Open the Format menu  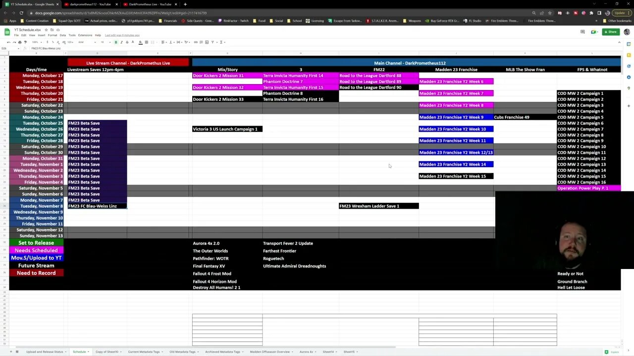pos(53,35)
